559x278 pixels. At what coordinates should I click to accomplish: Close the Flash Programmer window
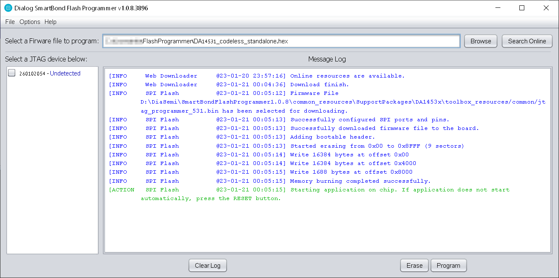tap(546, 8)
